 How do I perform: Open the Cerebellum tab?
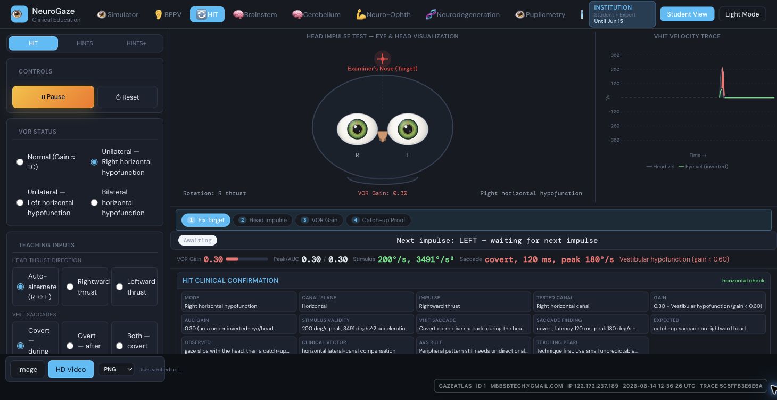[316, 14]
